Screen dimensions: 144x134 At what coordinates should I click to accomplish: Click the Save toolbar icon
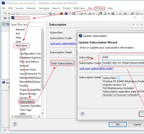point(13,14)
